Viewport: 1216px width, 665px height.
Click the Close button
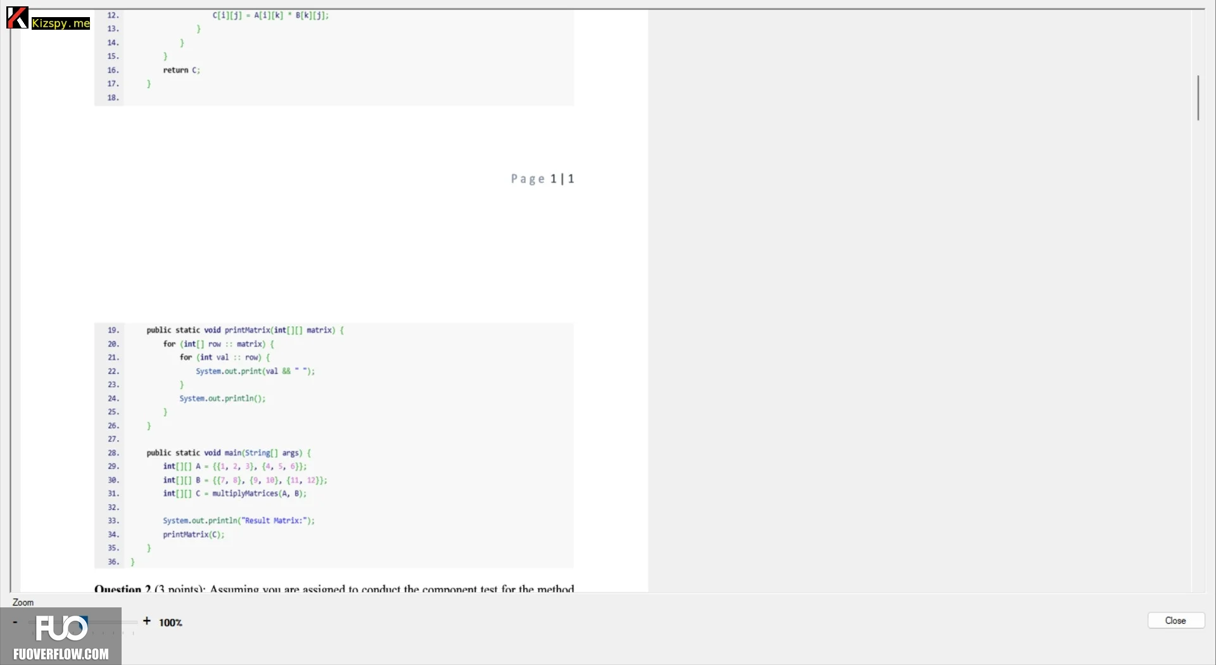1175,621
